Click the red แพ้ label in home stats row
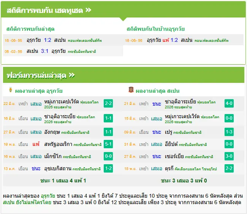Viewport: 247px width, 214px height. pos(166,40)
